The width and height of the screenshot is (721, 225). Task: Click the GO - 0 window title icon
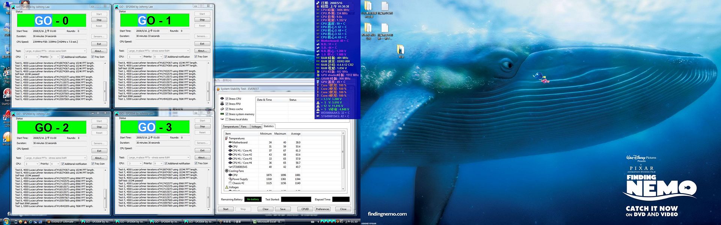click(14, 7)
